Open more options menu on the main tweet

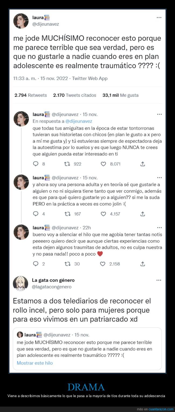click(159, 17)
